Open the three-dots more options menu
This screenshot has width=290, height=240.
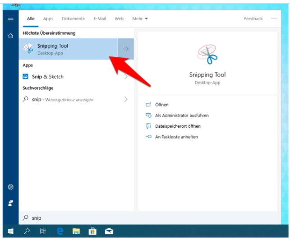point(274,18)
